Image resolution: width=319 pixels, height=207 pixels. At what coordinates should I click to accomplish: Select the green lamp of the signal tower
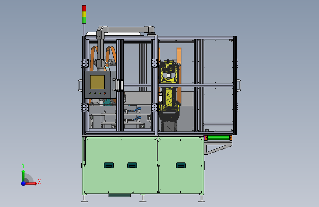click(x=84, y=20)
